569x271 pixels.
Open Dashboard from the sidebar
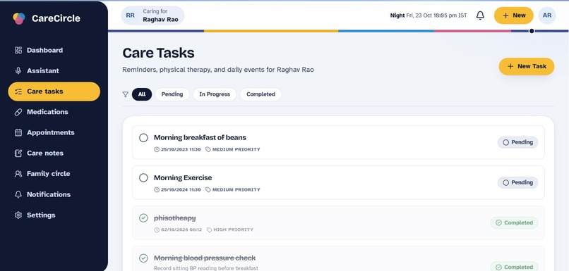[x=54, y=50]
